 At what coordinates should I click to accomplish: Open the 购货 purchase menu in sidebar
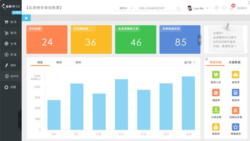click(x=11, y=22)
